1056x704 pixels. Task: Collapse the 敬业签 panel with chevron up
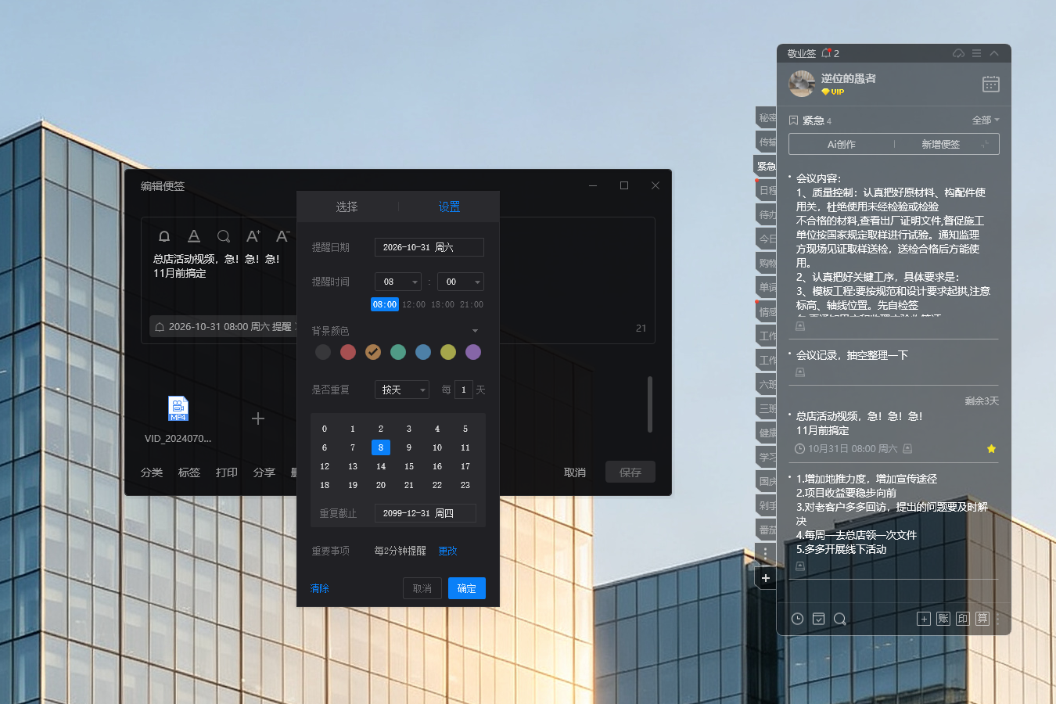pyautogui.click(x=994, y=53)
